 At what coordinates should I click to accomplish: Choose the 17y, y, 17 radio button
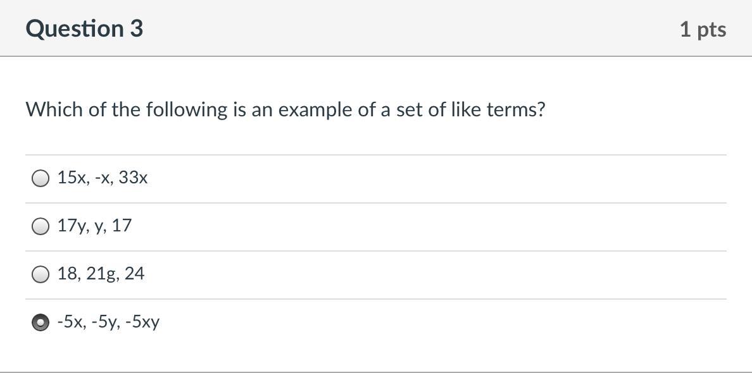point(40,226)
